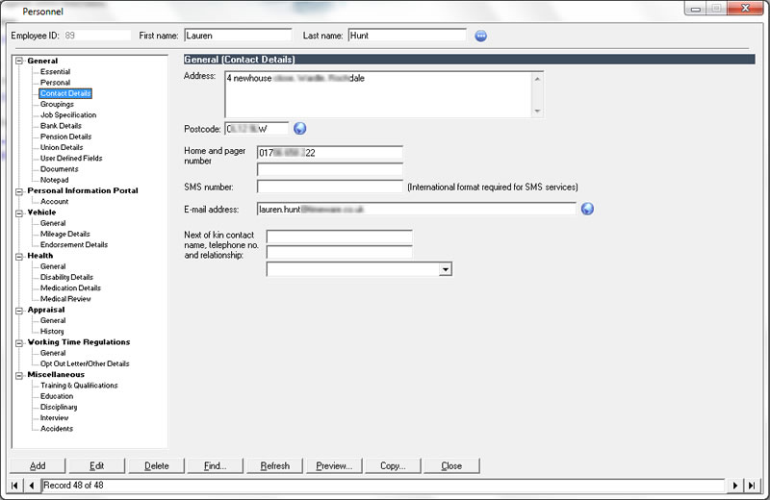Open the next of kin relationship dropdown
The width and height of the screenshot is (770, 500).
[x=445, y=270]
